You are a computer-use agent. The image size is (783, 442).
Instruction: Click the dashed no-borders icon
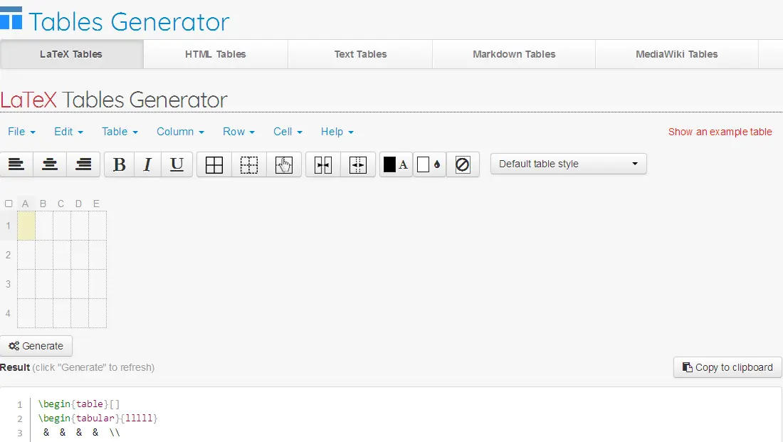coord(248,165)
